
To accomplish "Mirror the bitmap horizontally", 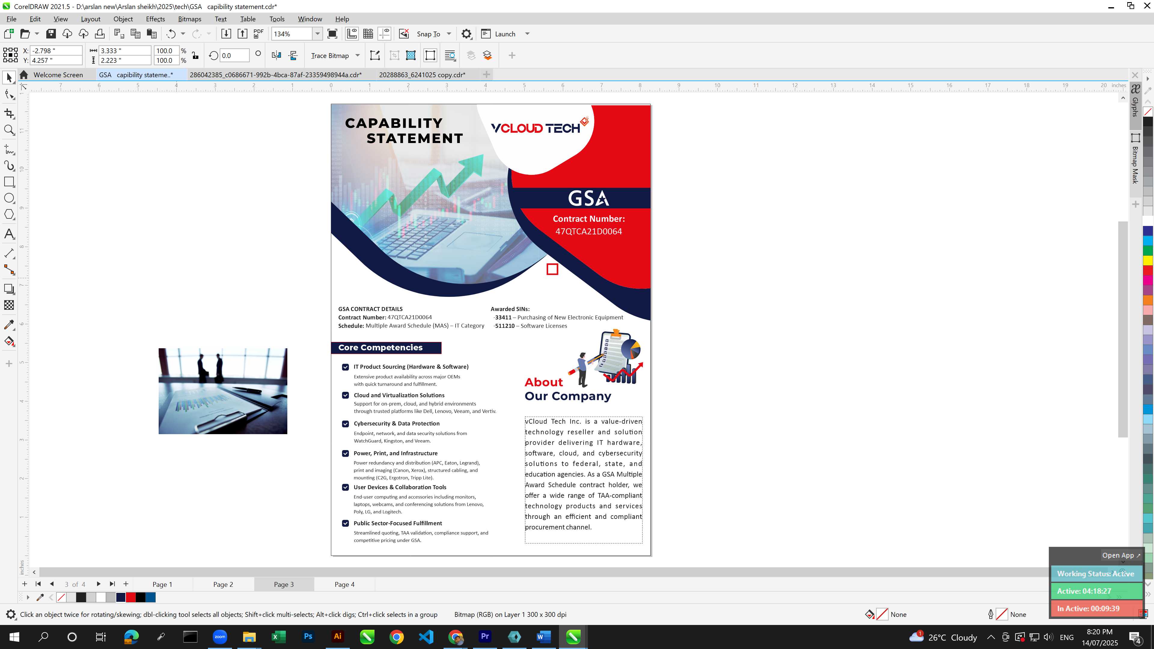I will point(276,56).
